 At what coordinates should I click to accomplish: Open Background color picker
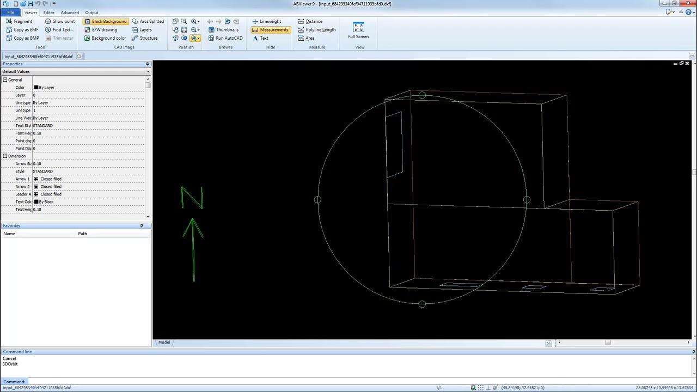tap(105, 38)
